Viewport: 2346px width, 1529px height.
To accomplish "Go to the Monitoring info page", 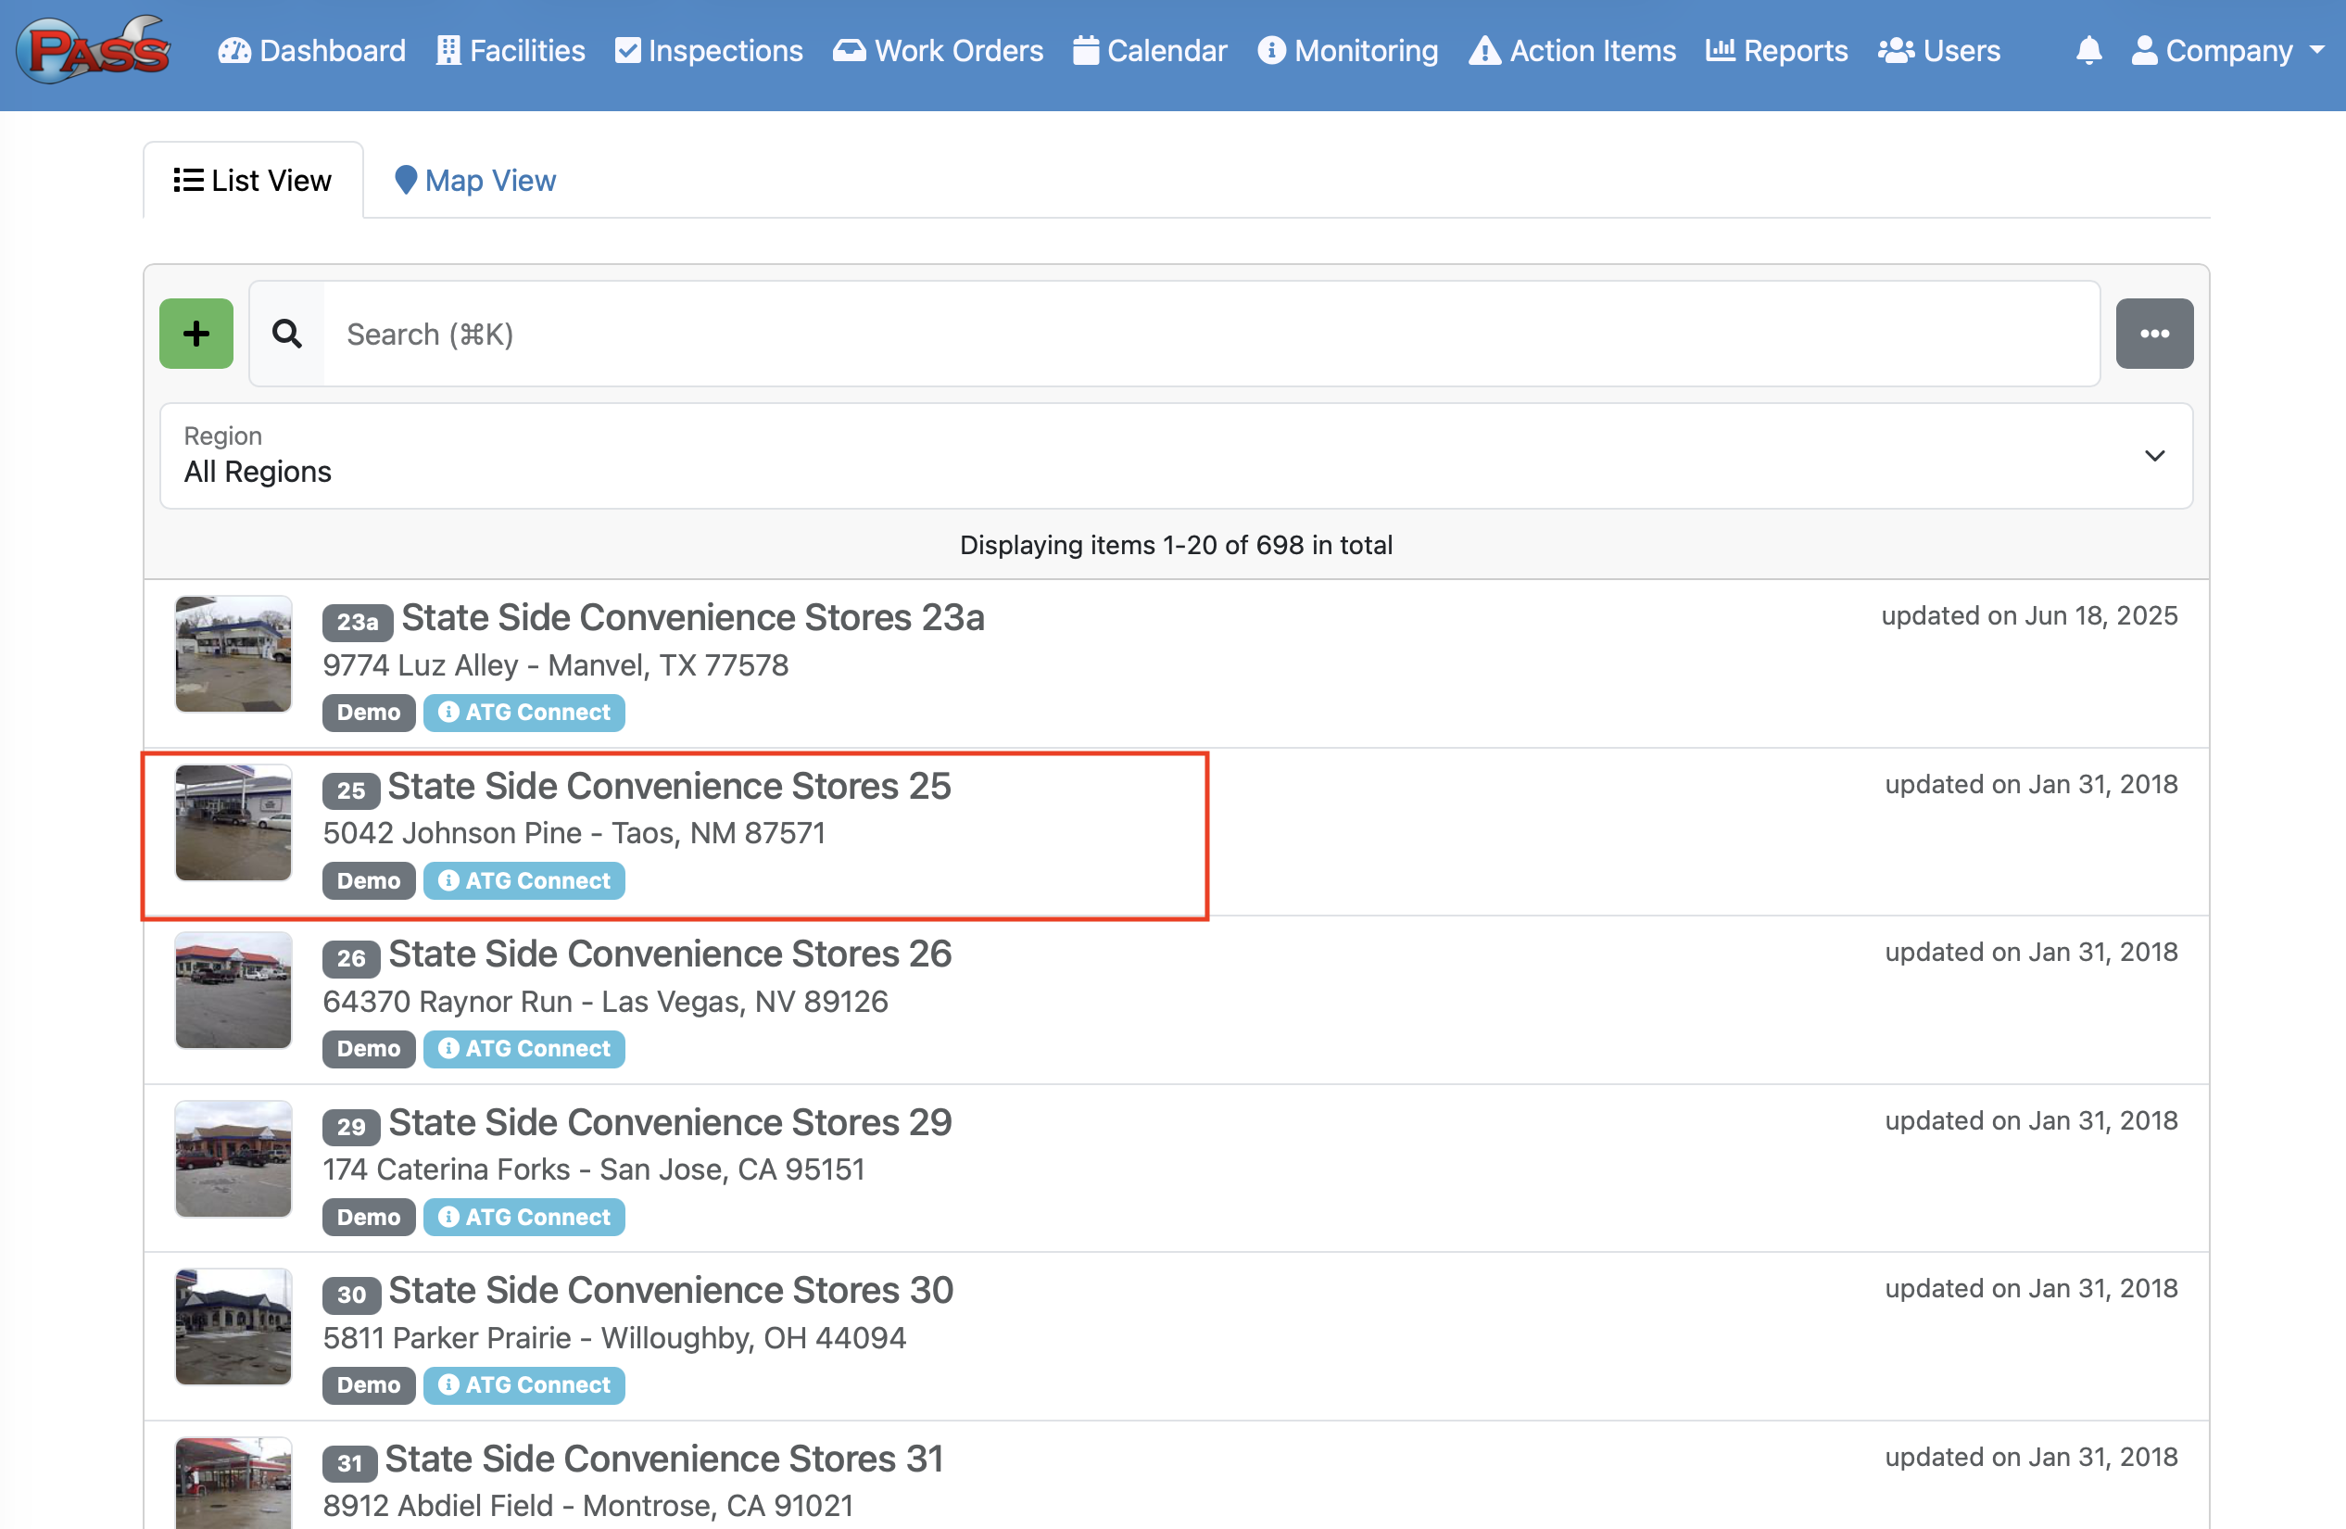I will coord(1347,51).
